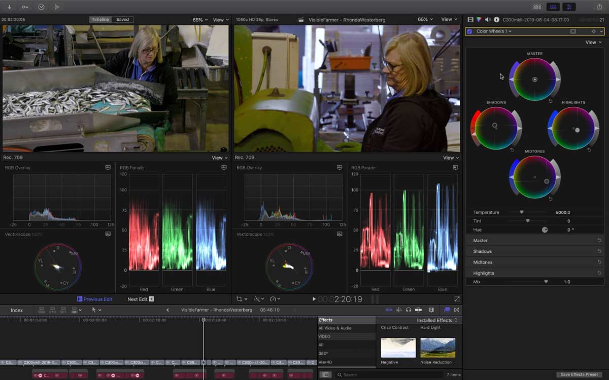Click the Next Edit button
Viewport: 609px width, 380px height.
point(141,299)
